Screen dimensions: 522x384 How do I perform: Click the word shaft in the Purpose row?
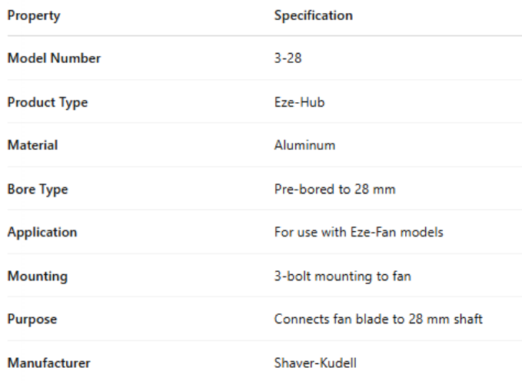tap(468, 319)
